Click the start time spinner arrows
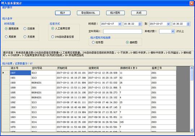The image size is (195, 136). click(x=140, y=24)
